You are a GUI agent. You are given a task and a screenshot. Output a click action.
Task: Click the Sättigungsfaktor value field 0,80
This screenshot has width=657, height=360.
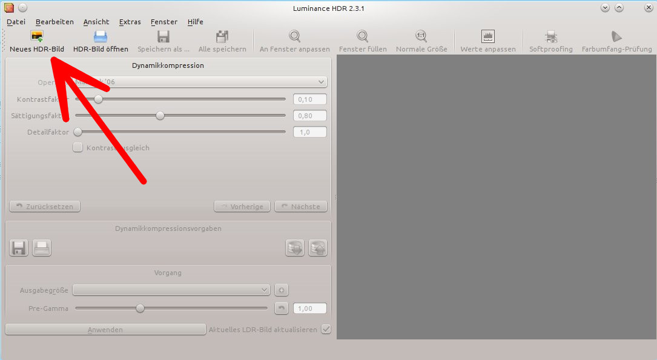click(x=310, y=116)
